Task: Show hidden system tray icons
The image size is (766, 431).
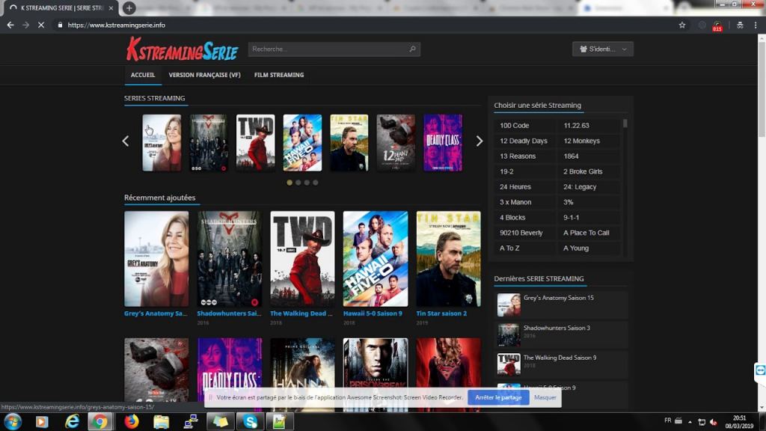Action: coord(690,422)
